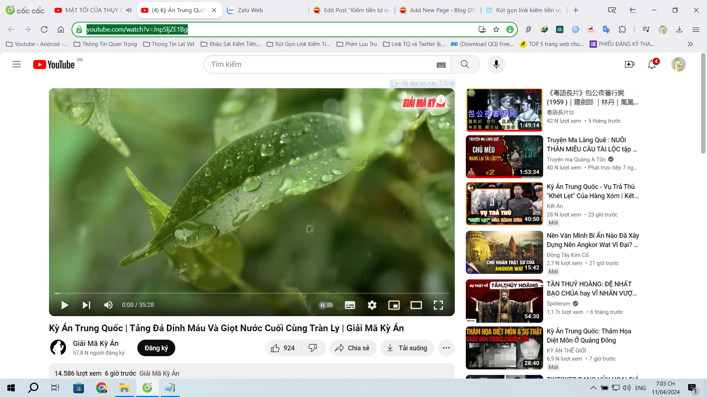Like the video with 924 likes
Screen dimensions: 707x397
click(283, 348)
